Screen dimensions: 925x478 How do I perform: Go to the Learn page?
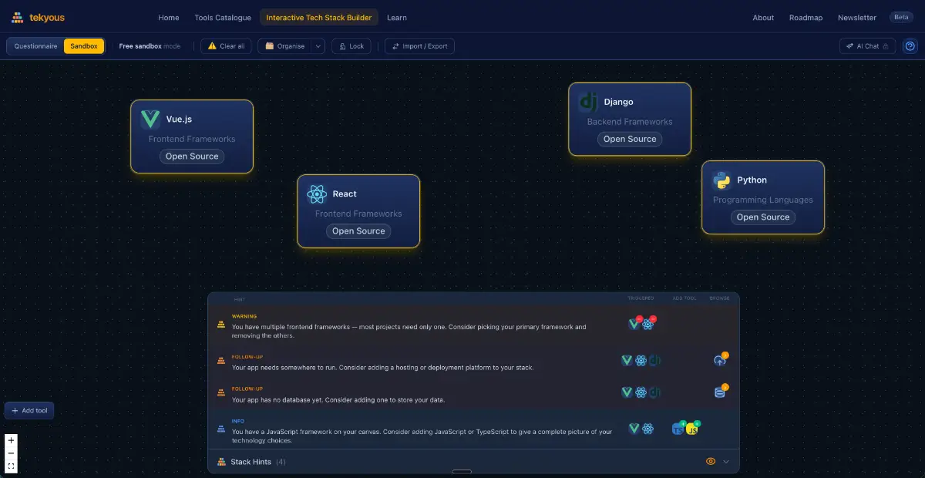click(x=397, y=18)
